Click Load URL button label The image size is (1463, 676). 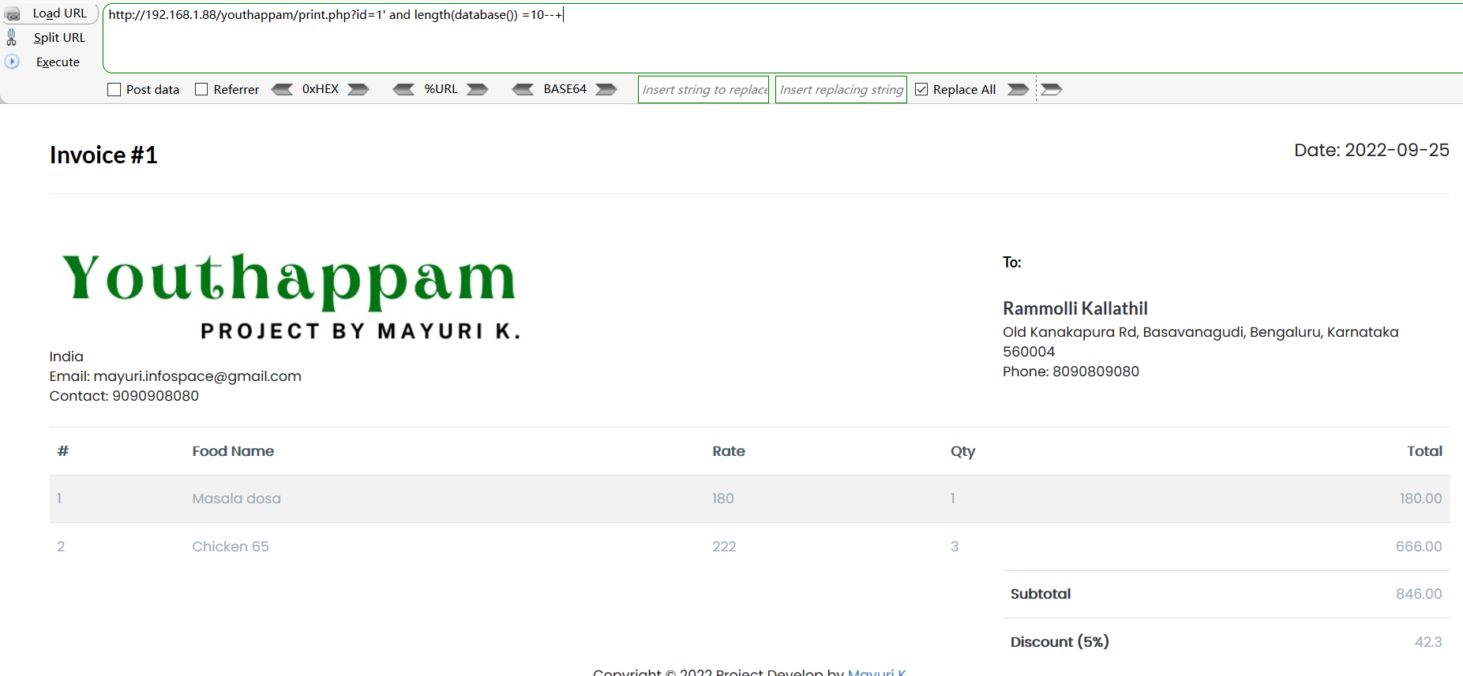click(60, 13)
